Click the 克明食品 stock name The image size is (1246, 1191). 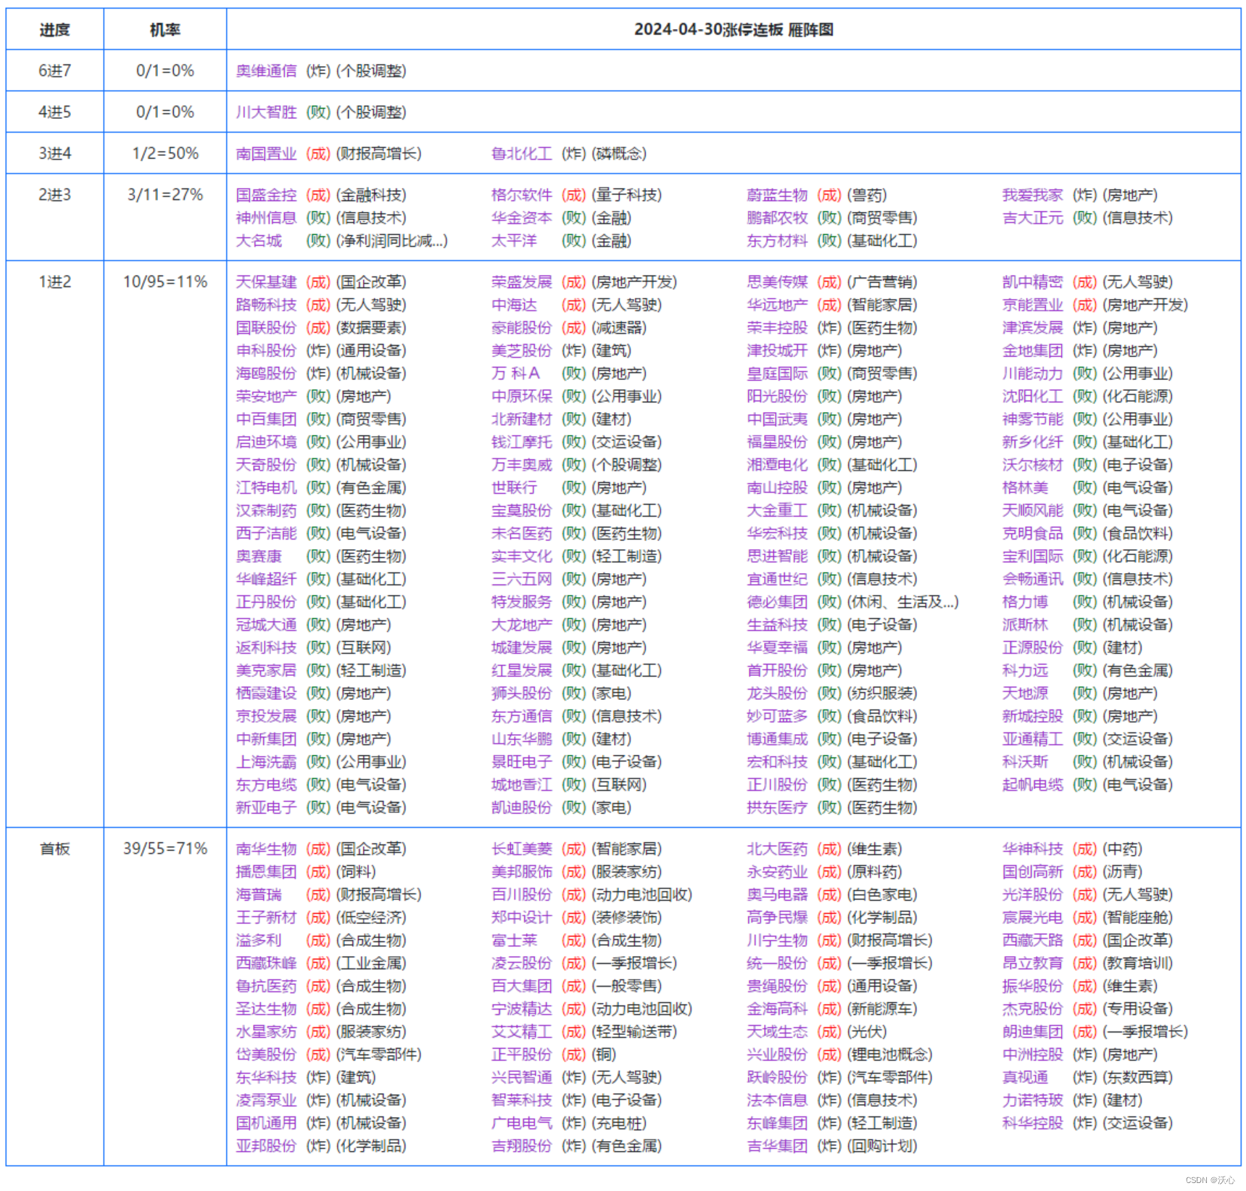coord(1032,533)
